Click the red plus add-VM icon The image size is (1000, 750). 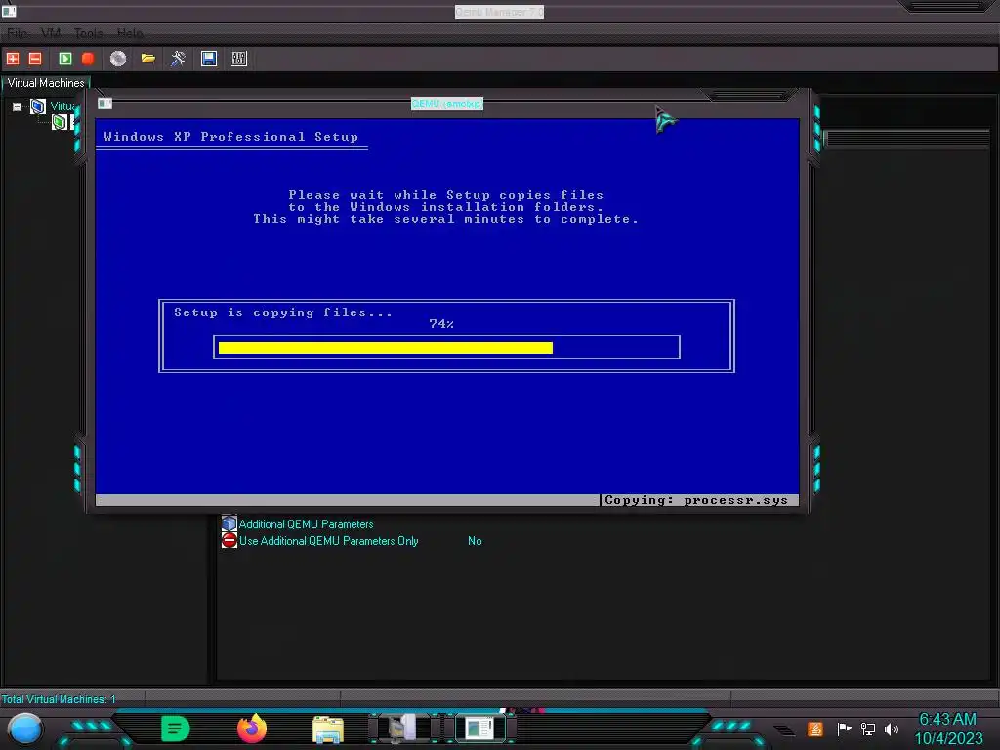13,59
